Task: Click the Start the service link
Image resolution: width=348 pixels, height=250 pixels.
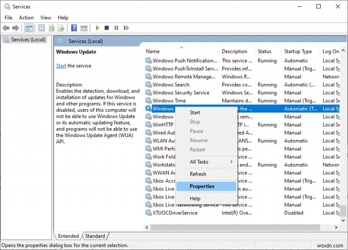Action: 61,66
